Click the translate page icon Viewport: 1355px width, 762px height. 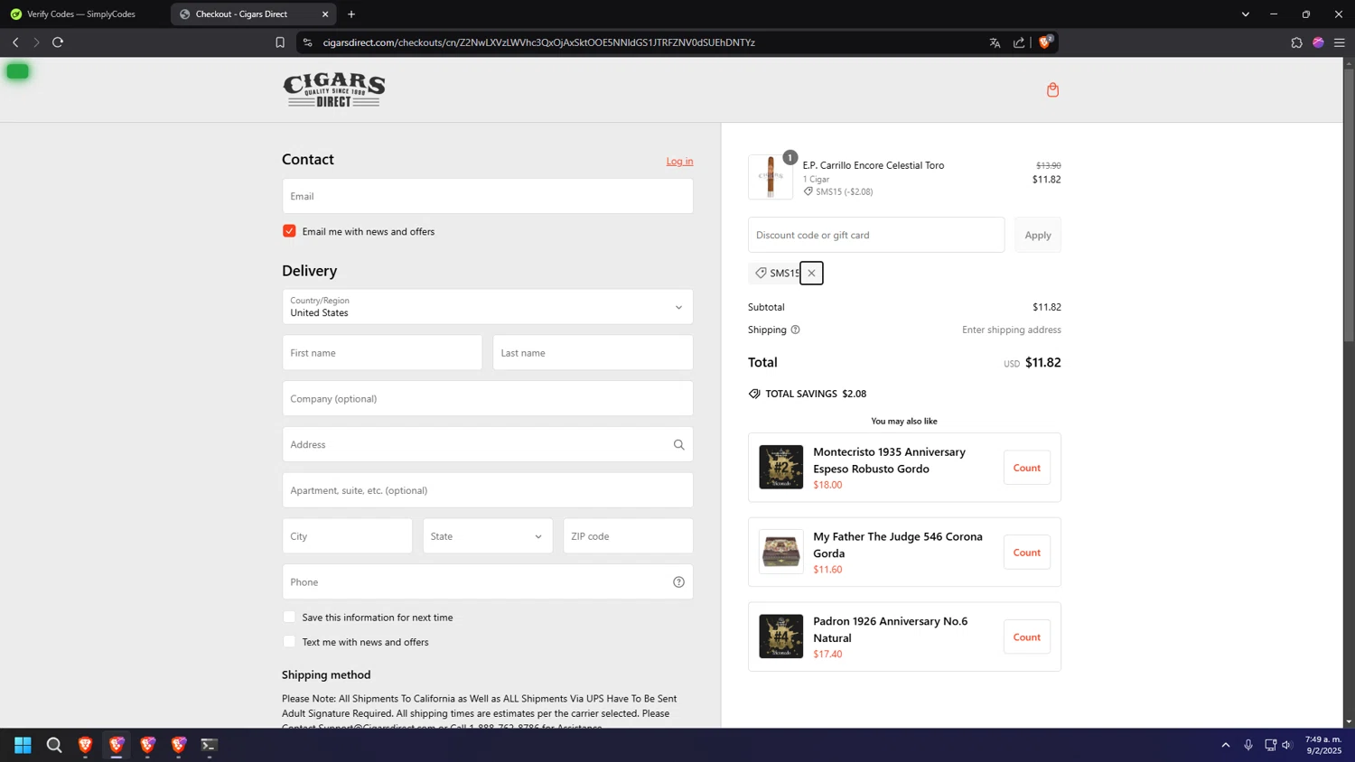[995, 42]
